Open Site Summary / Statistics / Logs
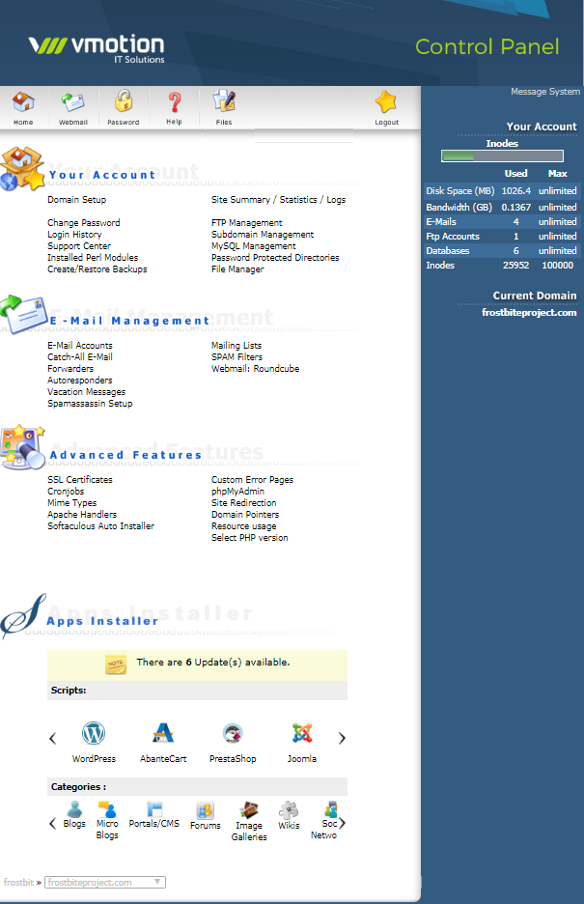 click(x=278, y=200)
